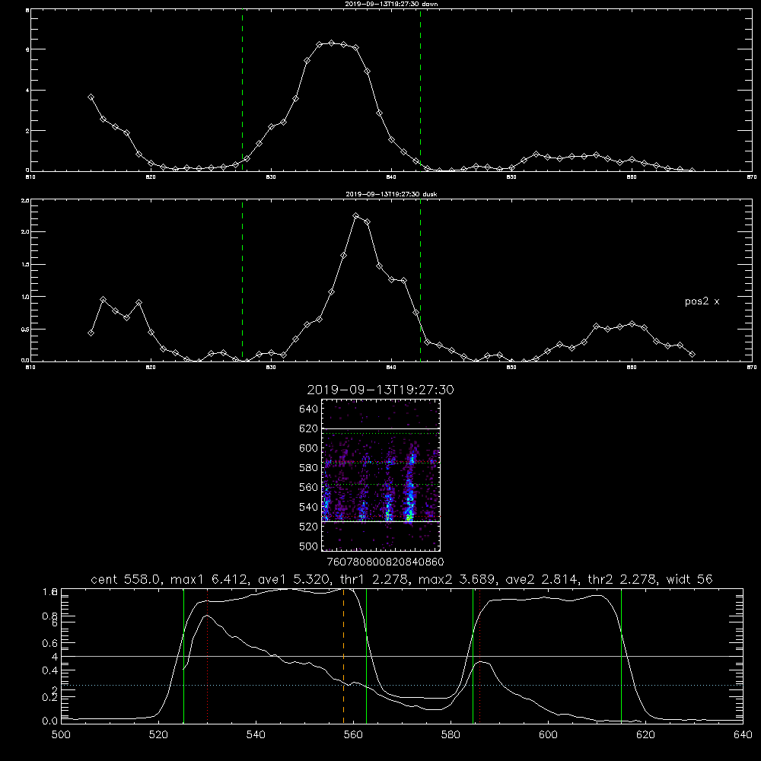
Task: Click the '500' label on the image y-axis
Action: [x=309, y=546]
